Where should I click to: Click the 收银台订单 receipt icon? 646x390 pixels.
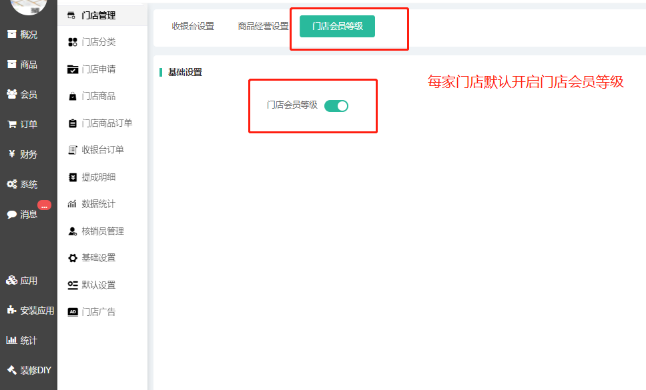click(x=73, y=150)
